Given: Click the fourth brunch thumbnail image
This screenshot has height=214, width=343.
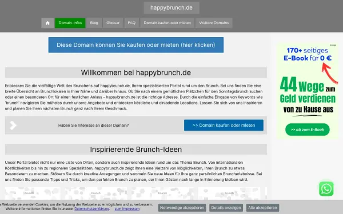Looking at the screenshot, I should (229, 193).
